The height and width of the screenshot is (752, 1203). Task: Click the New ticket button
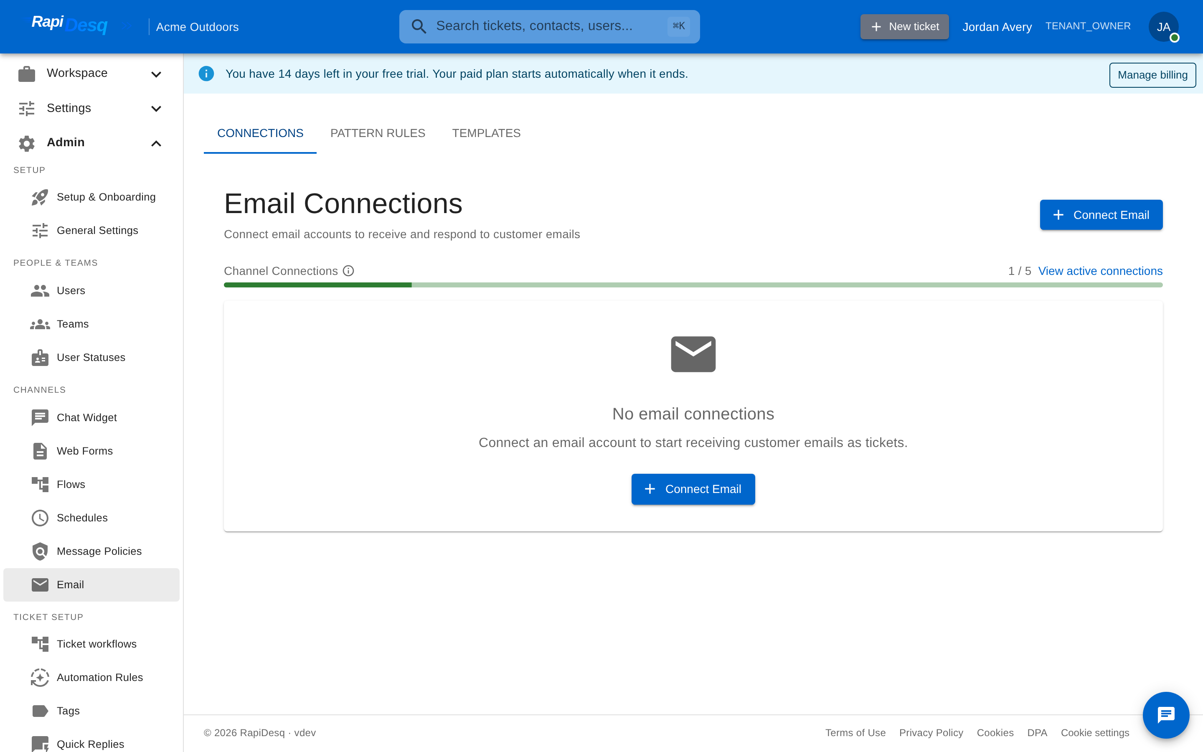pos(904,27)
